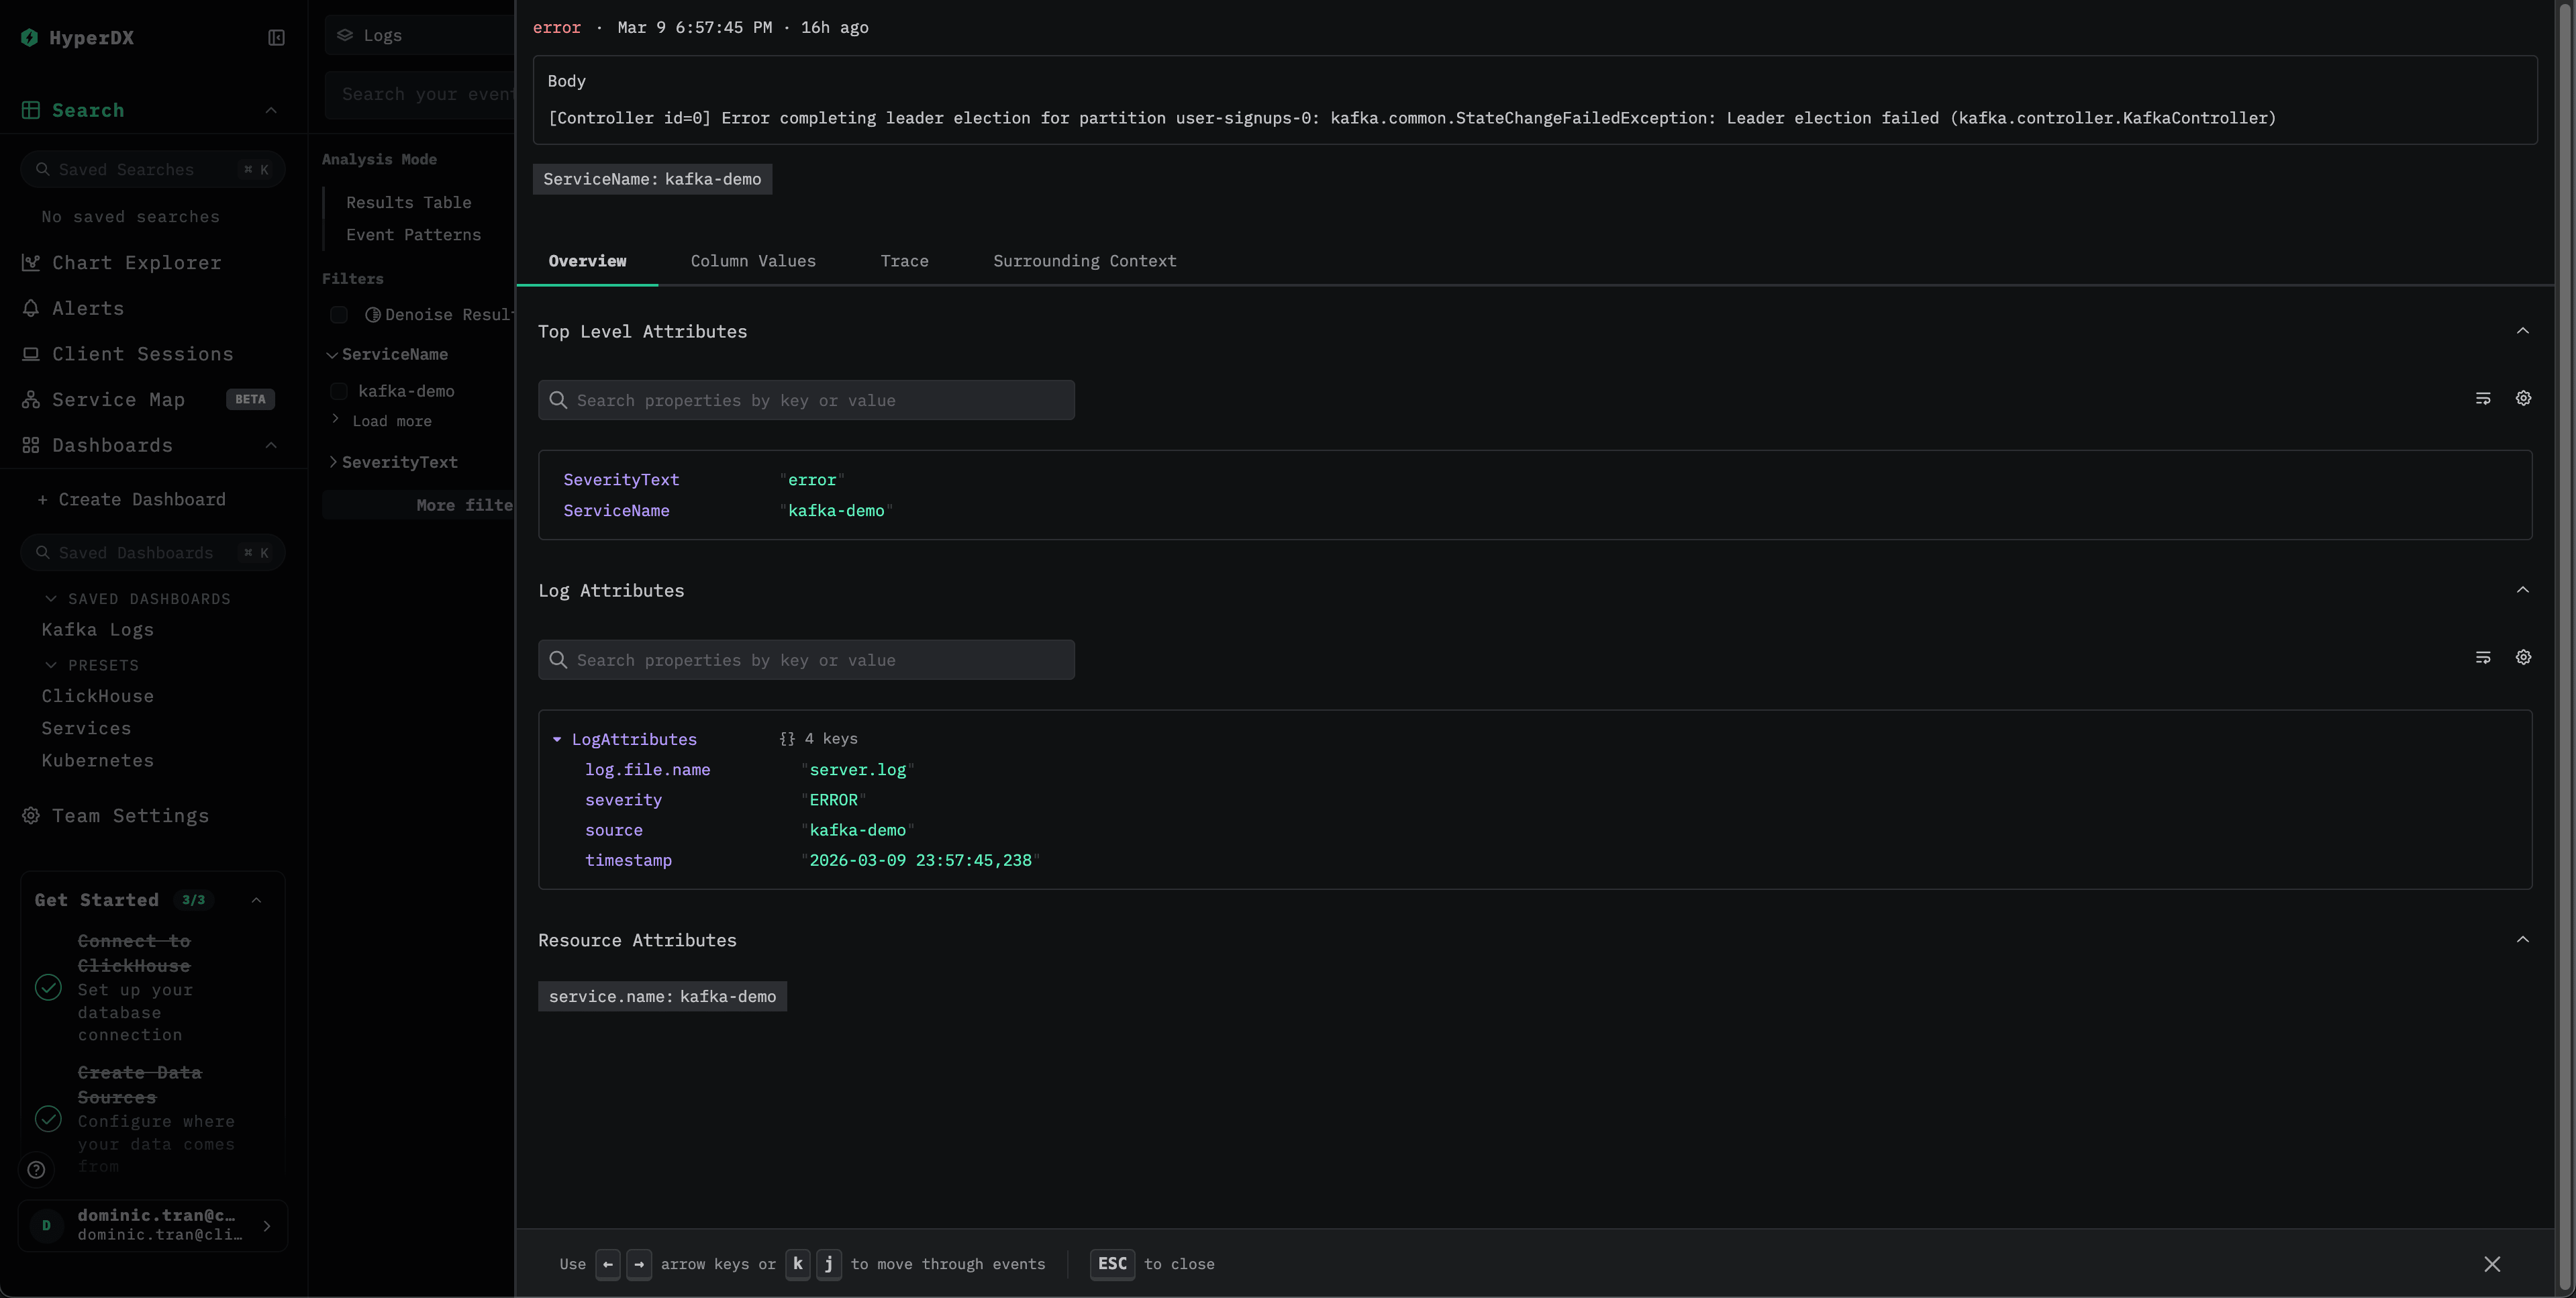
Task: Open the Trace tab
Action: click(904, 261)
